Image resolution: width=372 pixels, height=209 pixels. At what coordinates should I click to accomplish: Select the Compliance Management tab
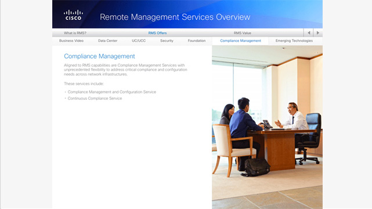240,41
